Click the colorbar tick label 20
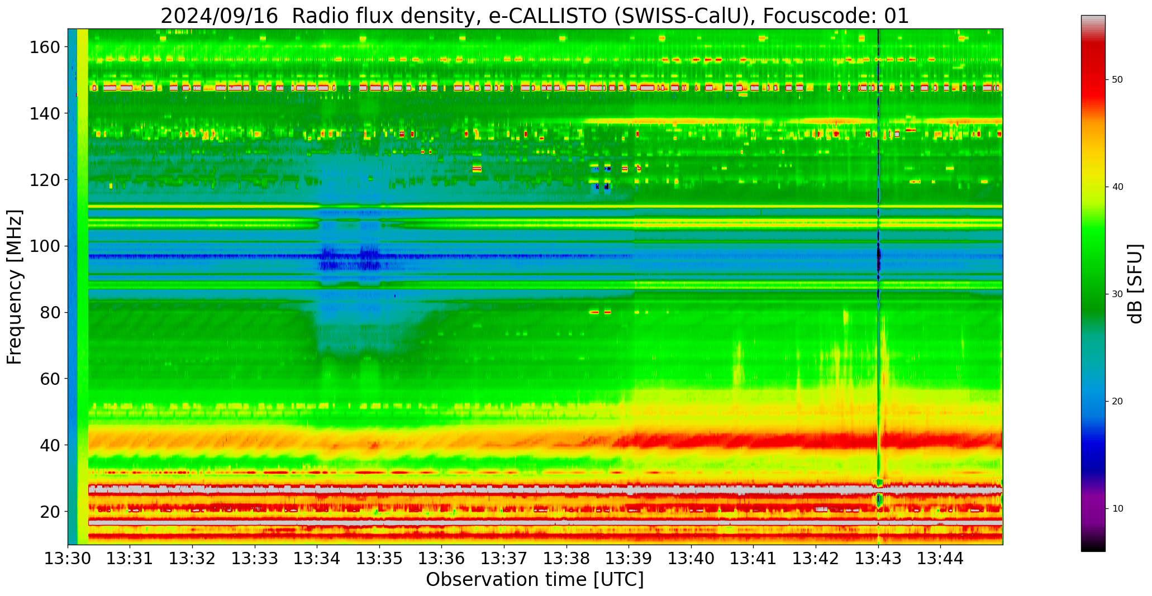Viewport: 1152px width, 596px height. point(1117,401)
